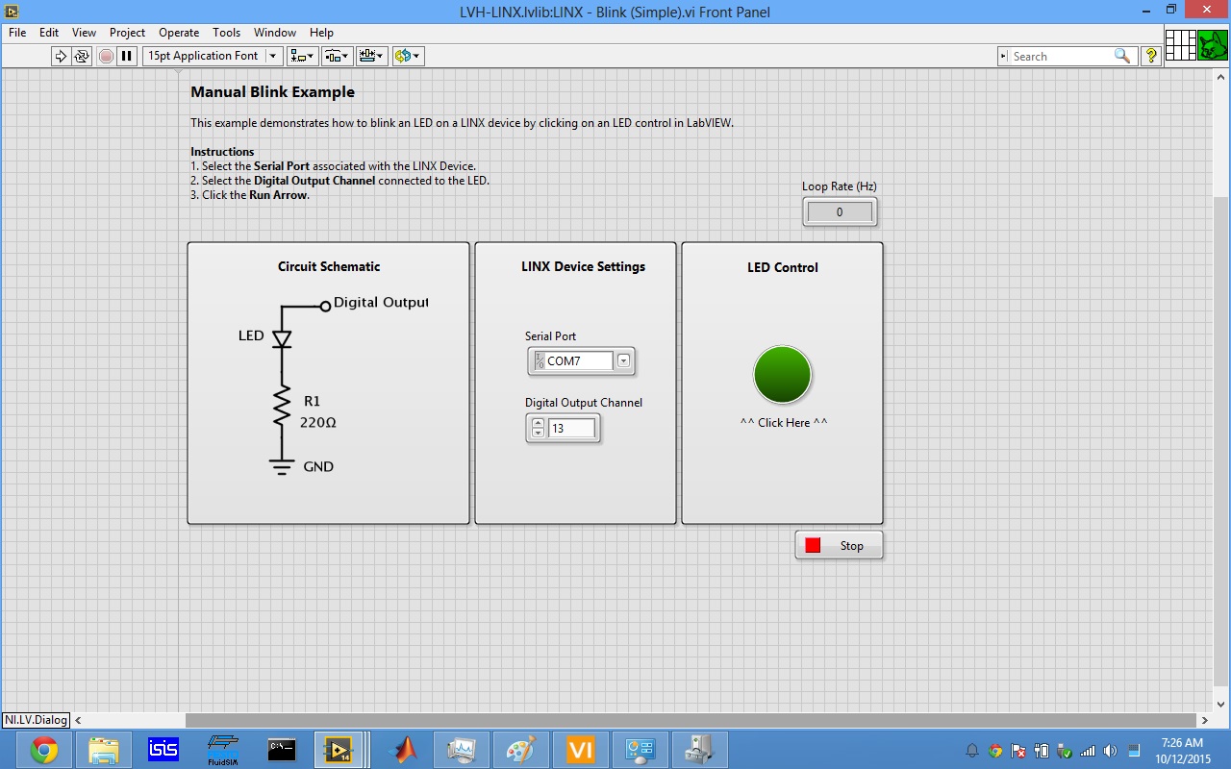Open ISIS from the taskbar

click(163, 750)
